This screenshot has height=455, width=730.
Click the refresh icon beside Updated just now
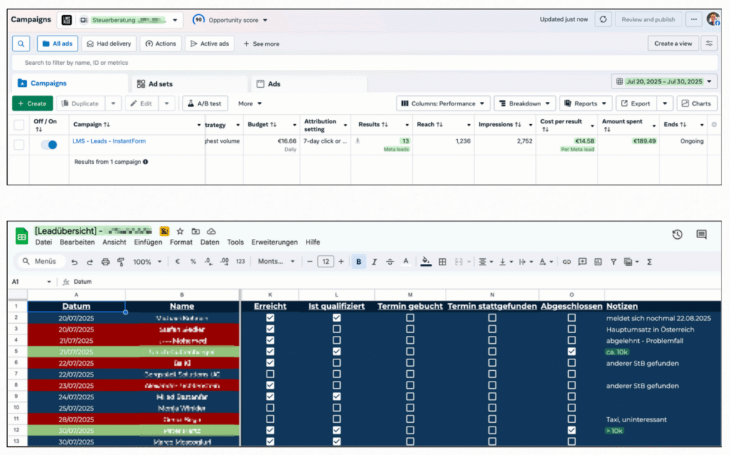point(603,20)
